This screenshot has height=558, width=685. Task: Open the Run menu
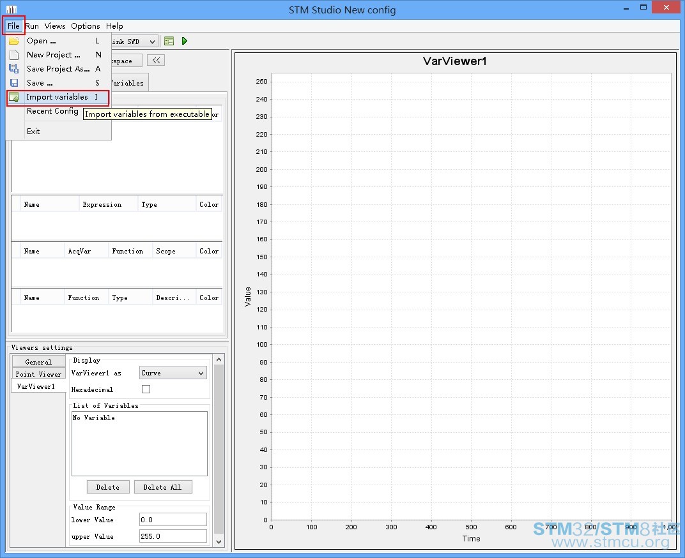32,26
